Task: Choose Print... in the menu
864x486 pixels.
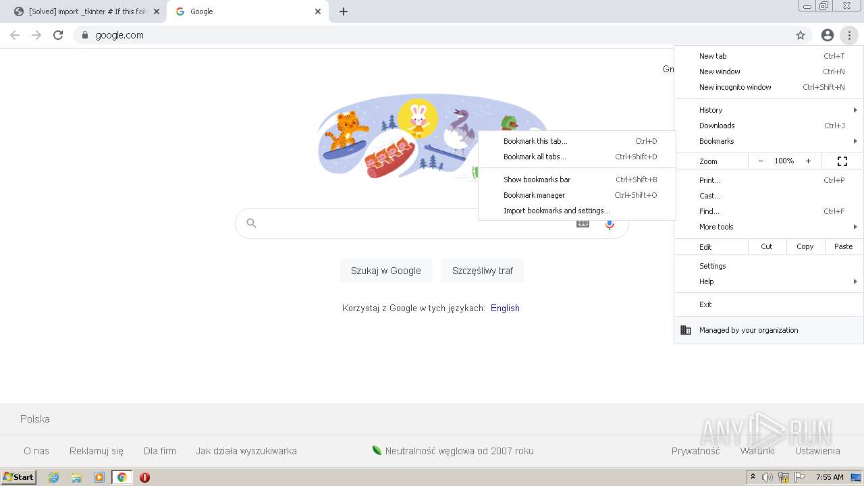Action: [x=769, y=180]
